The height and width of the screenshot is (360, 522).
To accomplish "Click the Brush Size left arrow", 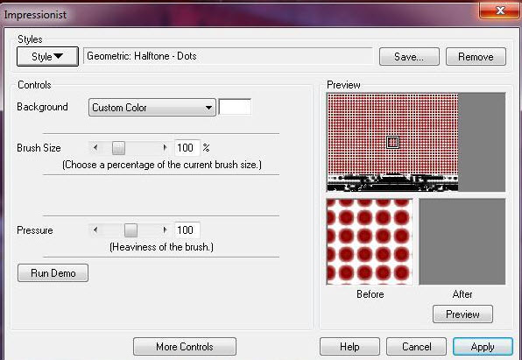I will (x=95, y=147).
